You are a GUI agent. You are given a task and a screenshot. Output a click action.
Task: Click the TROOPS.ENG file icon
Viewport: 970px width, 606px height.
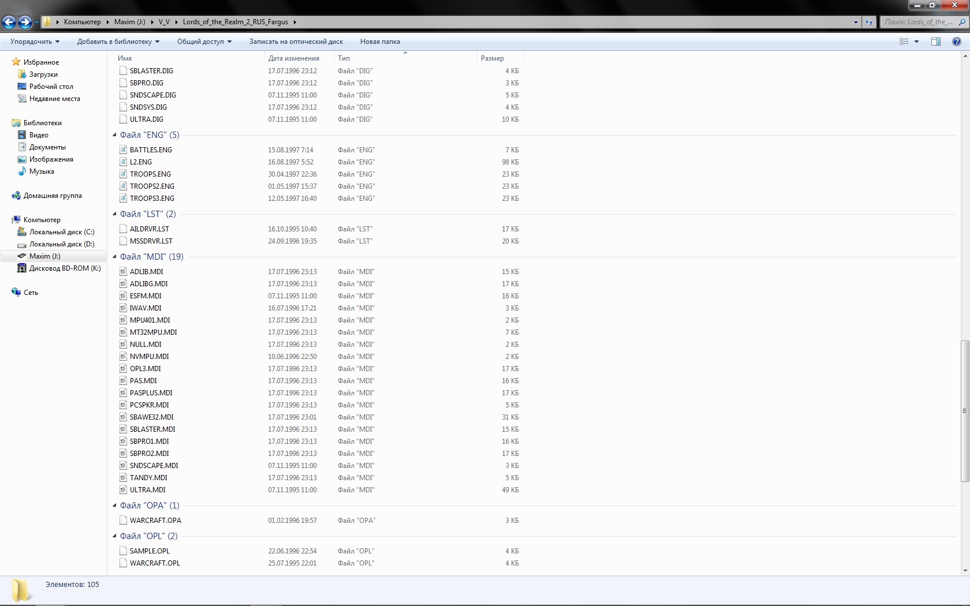(123, 174)
